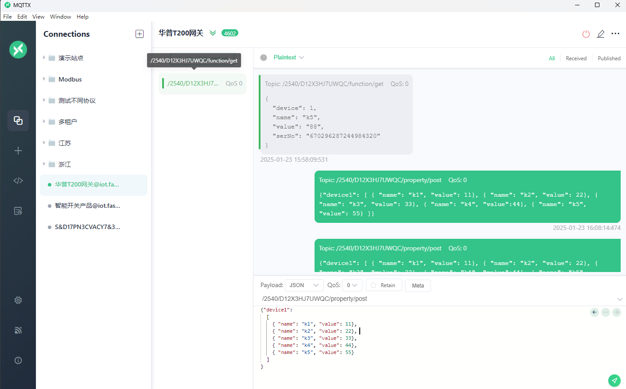
Task: Open the File menu
Action: click(x=8, y=17)
